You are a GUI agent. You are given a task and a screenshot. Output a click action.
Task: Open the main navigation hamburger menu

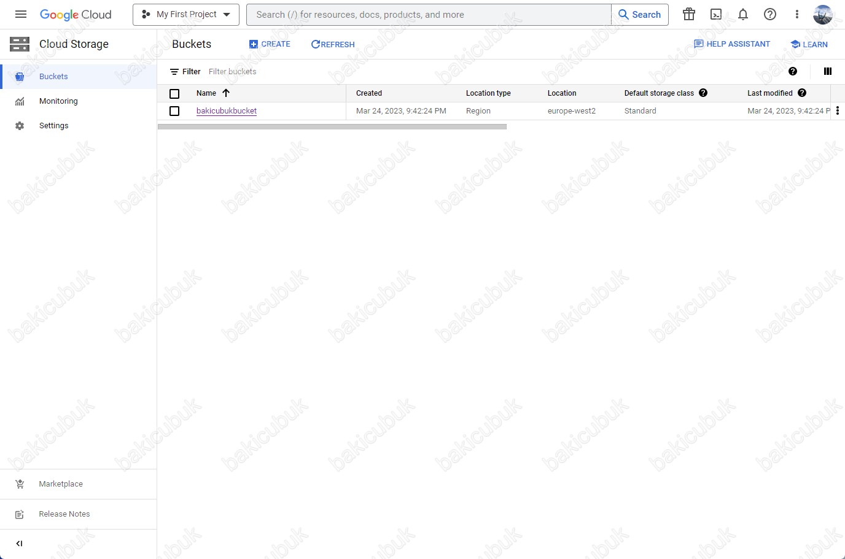point(21,14)
